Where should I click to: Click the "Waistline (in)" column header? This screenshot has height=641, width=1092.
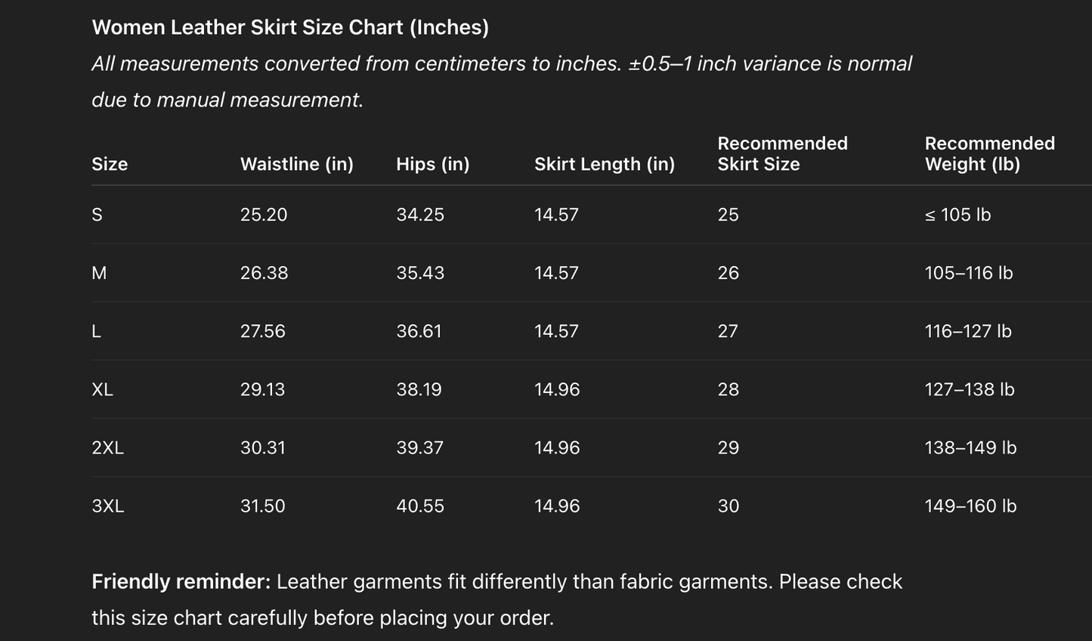(x=296, y=164)
